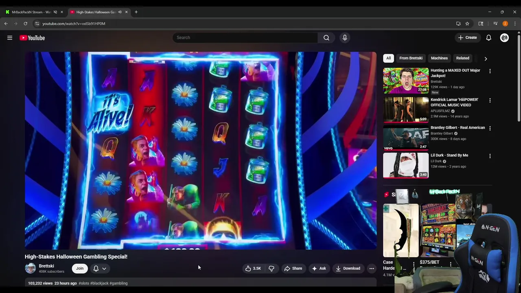Image resolution: width=521 pixels, height=293 pixels.
Task: Open the media controls music-note icon
Action: coord(495,24)
